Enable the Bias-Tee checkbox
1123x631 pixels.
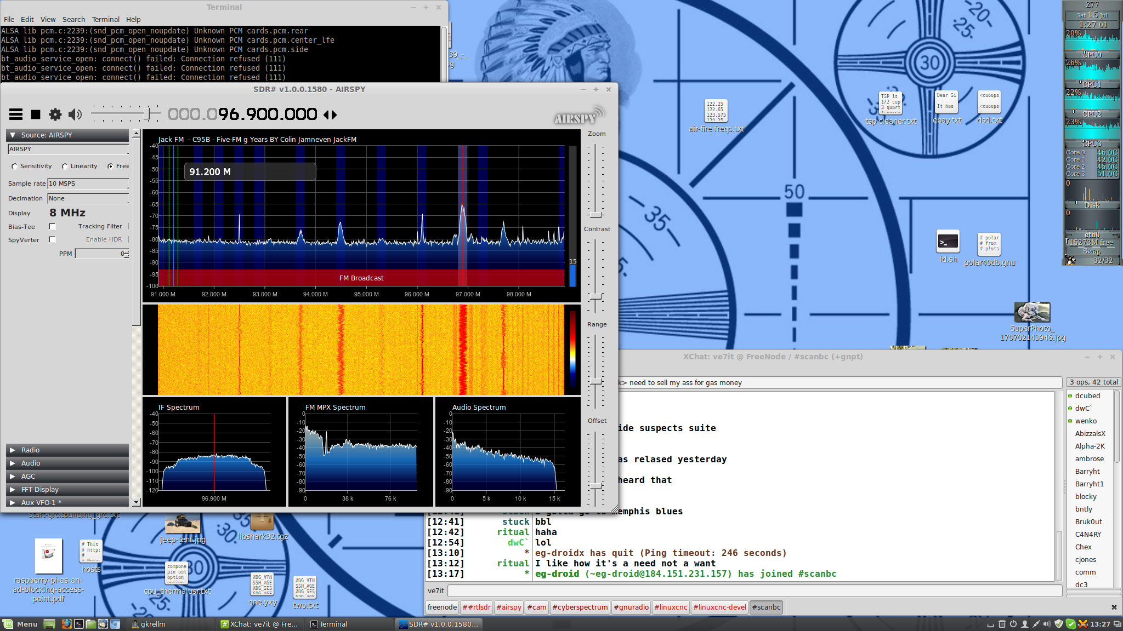tap(53, 226)
